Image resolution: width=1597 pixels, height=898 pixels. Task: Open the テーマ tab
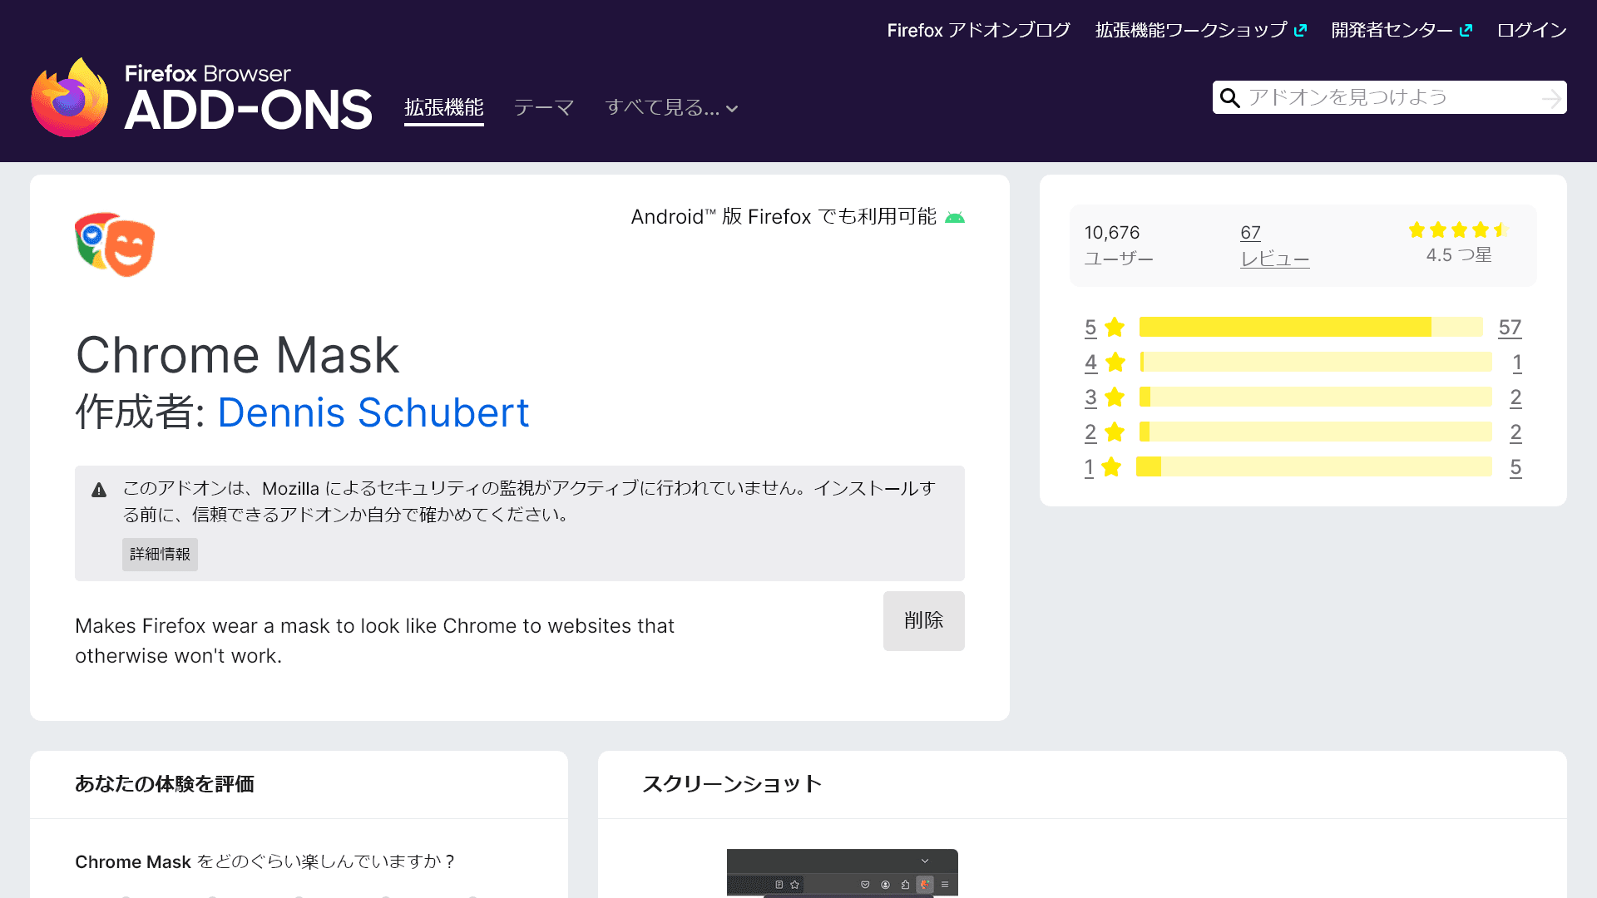[544, 108]
